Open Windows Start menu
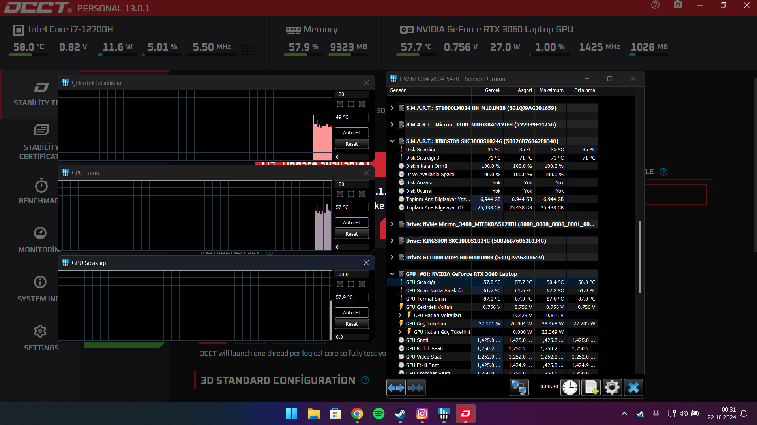 (x=291, y=414)
